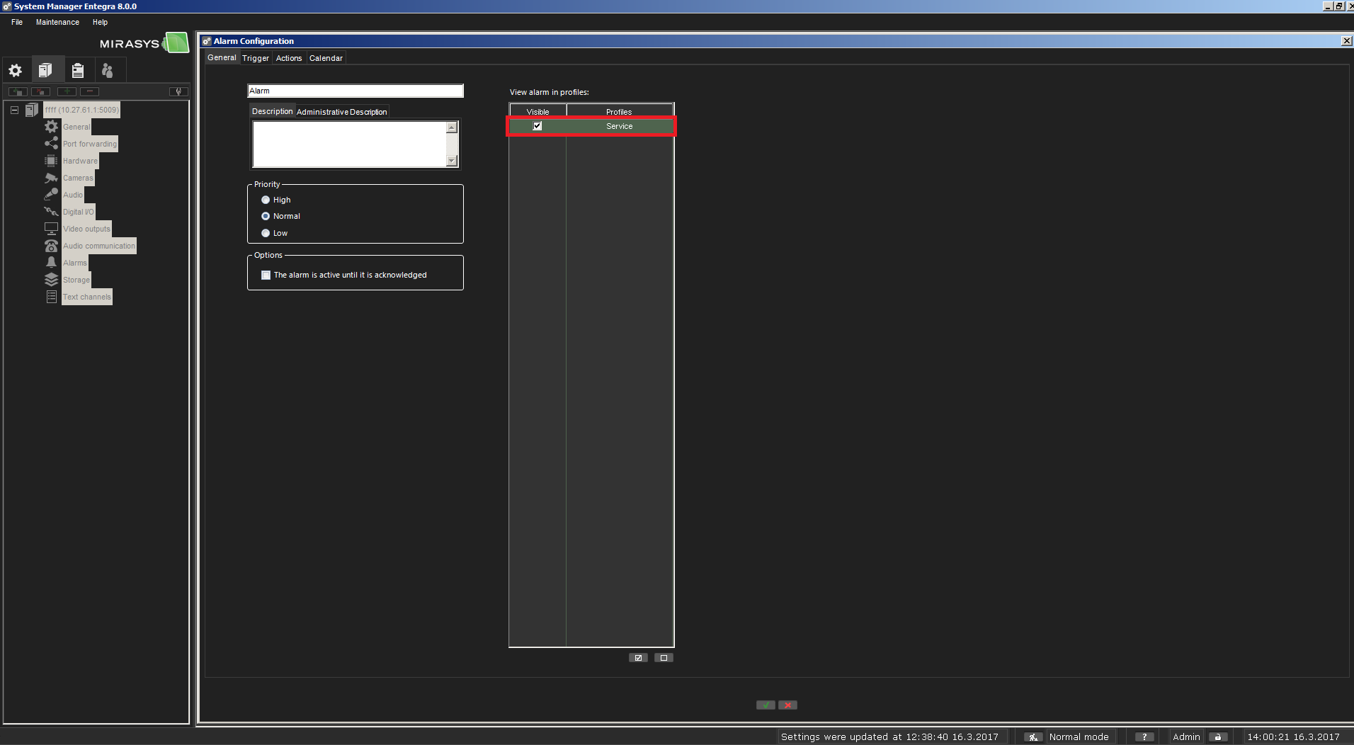Open the Cameras settings icon in the tree
Screen dimensions: 1354x745
(x=51, y=178)
